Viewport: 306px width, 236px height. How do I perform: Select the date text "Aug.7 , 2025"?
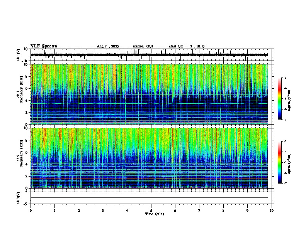[108, 46]
